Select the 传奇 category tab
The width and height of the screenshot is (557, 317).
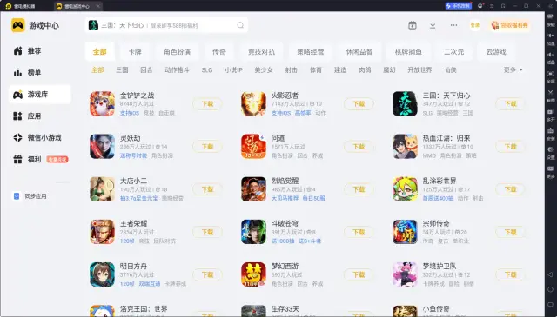(219, 52)
